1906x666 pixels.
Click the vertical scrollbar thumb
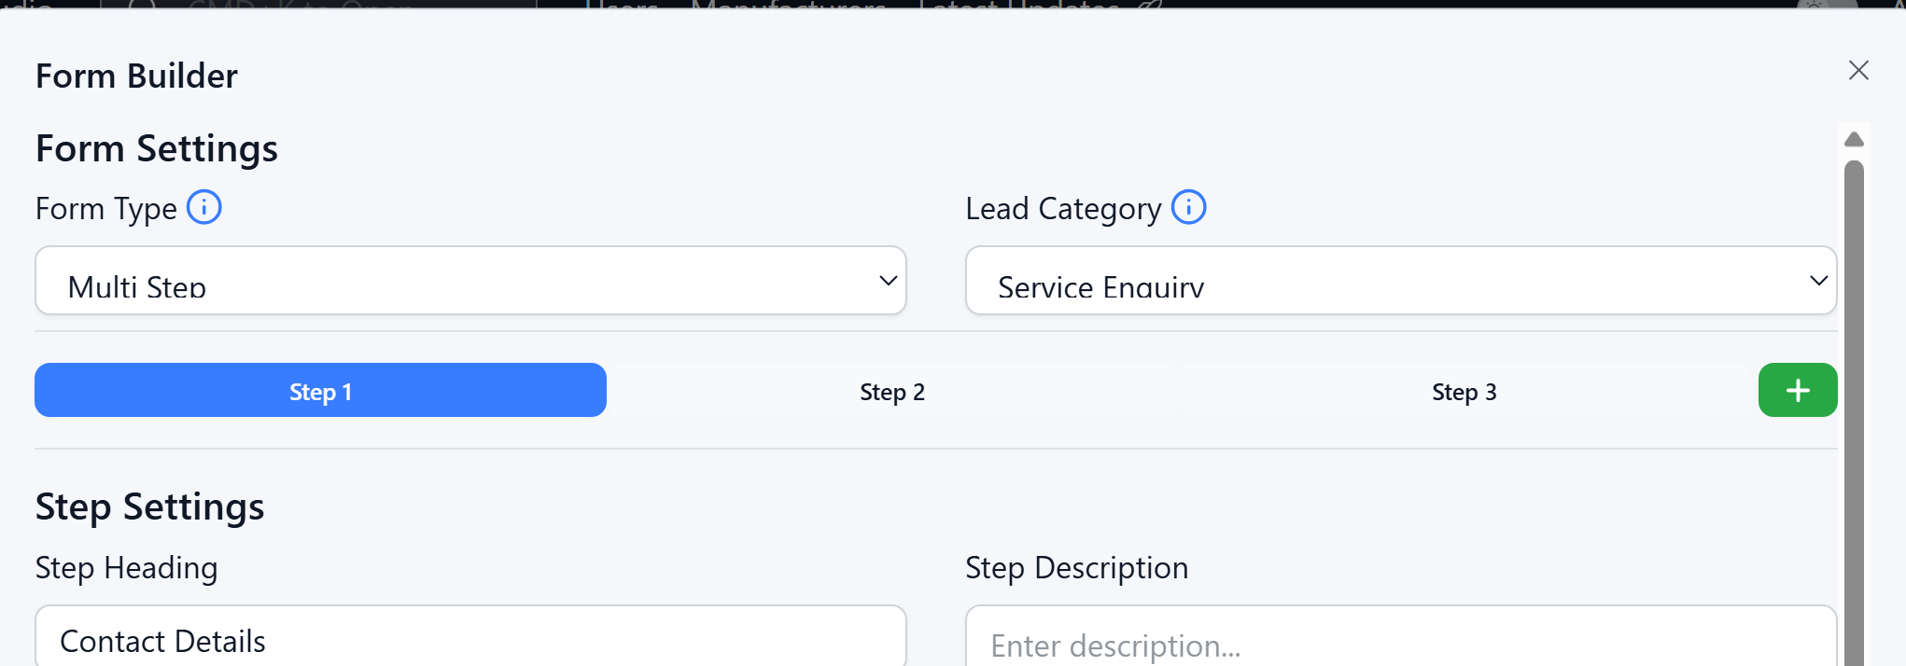coord(1854,410)
